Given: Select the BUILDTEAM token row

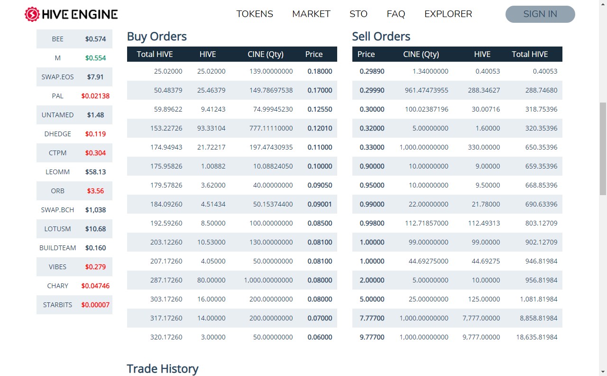Looking at the screenshot, I should coord(74,248).
